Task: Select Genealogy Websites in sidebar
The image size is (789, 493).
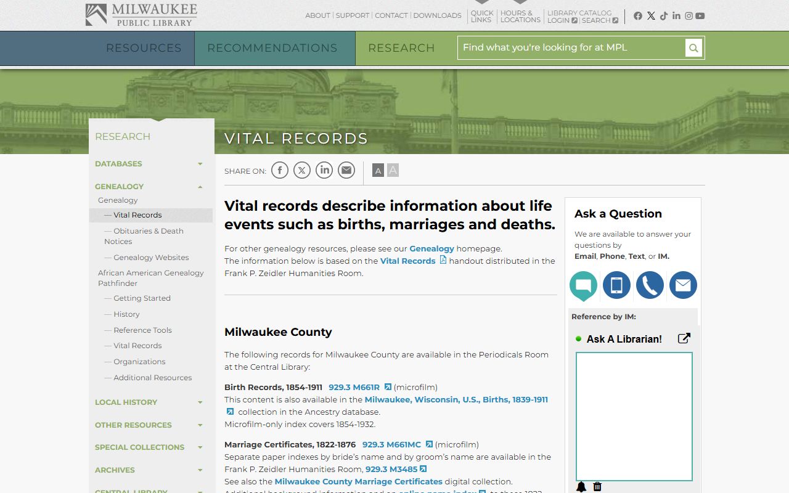Action: [x=151, y=258]
